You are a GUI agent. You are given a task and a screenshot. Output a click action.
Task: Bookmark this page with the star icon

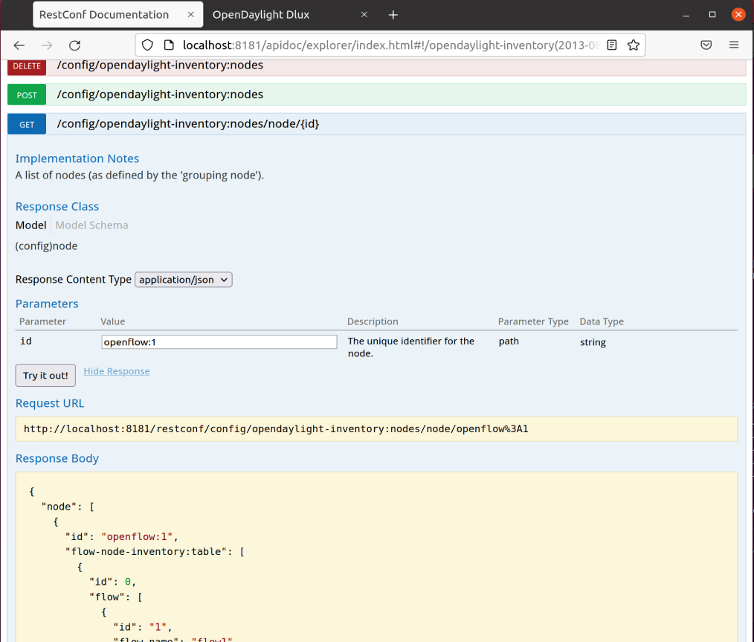(633, 45)
